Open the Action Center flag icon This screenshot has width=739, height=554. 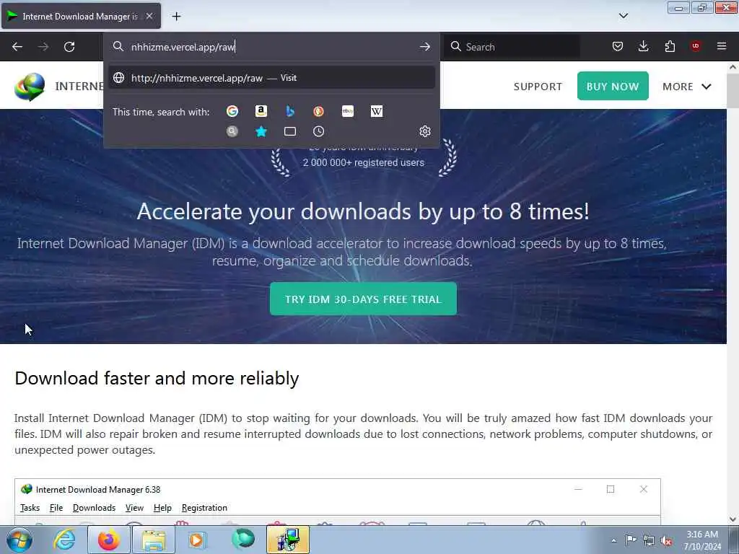(x=631, y=540)
